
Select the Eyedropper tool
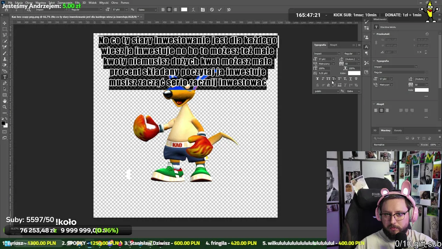[x=4, y=47]
